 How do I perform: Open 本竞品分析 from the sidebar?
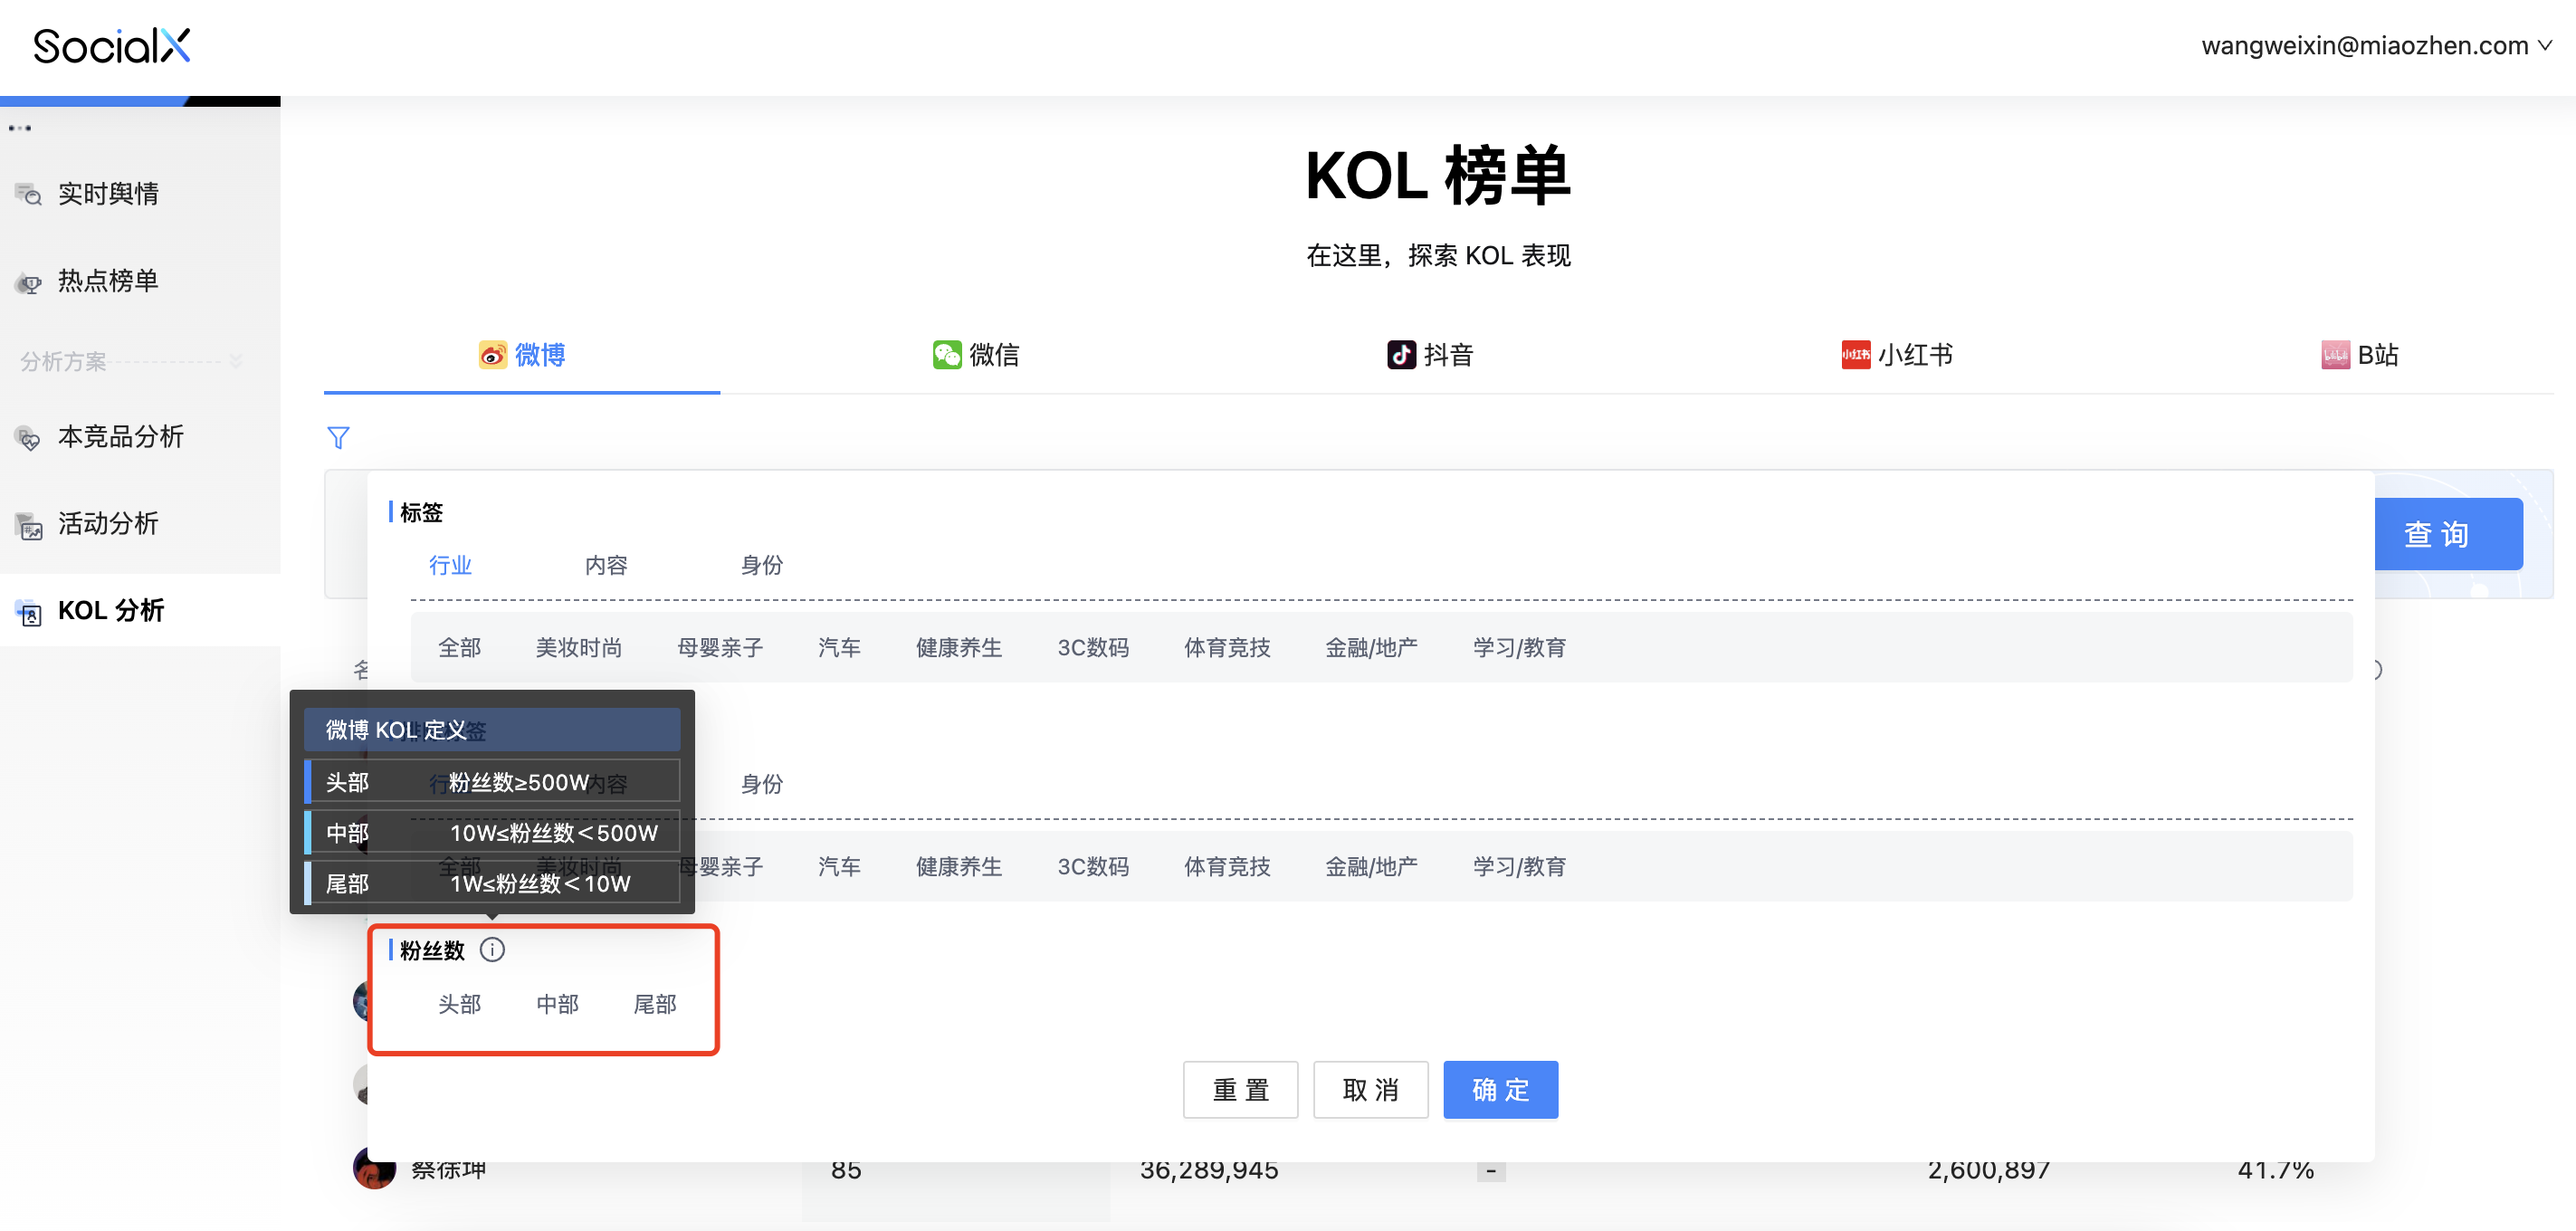120,437
